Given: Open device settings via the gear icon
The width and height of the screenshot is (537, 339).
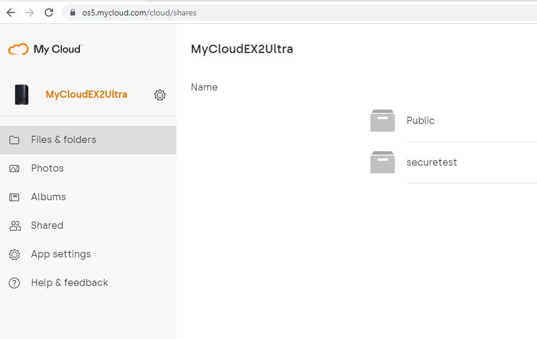Looking at the screenshot, I should coord(160,95).
